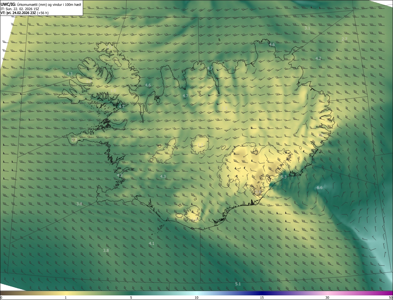Click the initialization time 'IT: Sun. 22. 02. 2026 15Z'

click(x=20, y=9)
